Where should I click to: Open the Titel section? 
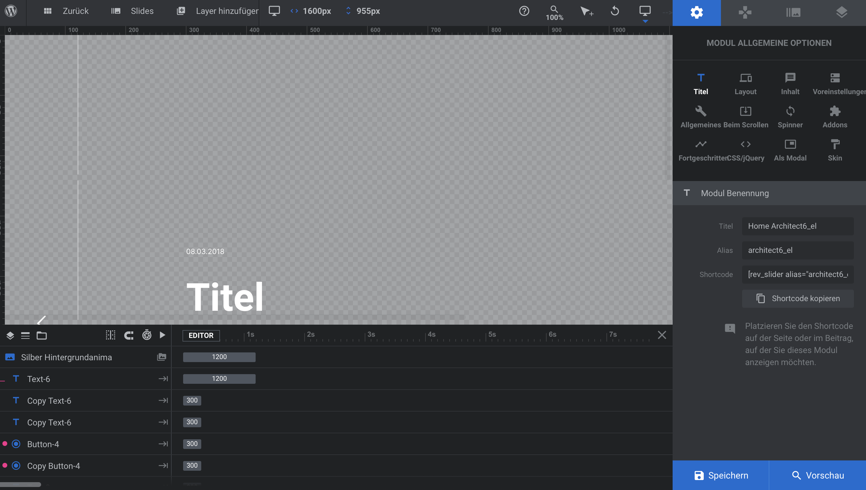pyautogui.click(x=700, y=84)
